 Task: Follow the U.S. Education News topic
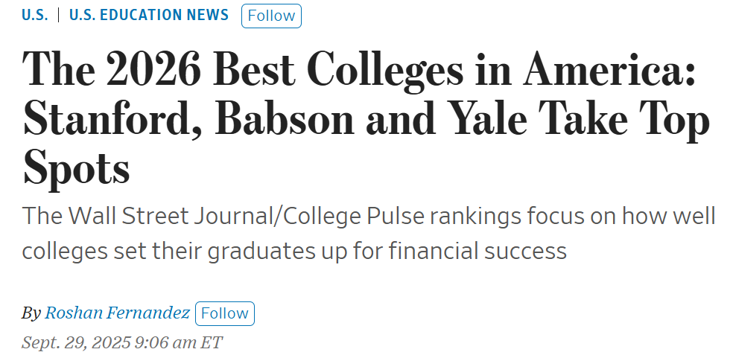tap(271, 16)
